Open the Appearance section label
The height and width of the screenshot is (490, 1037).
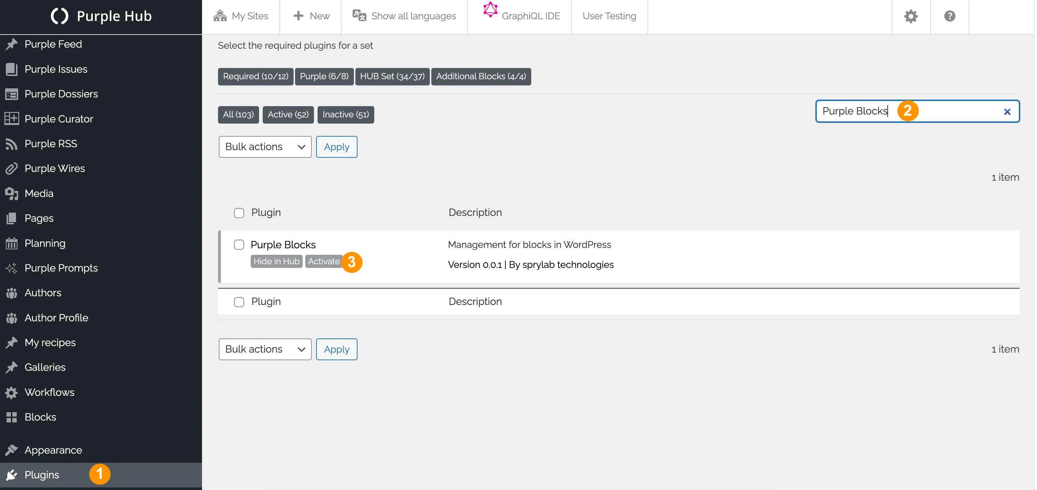click(x=53, y=450)
